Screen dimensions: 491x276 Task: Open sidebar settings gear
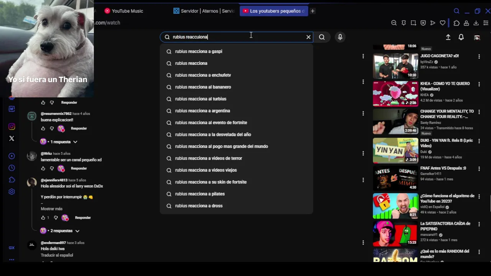coord(12,192)
